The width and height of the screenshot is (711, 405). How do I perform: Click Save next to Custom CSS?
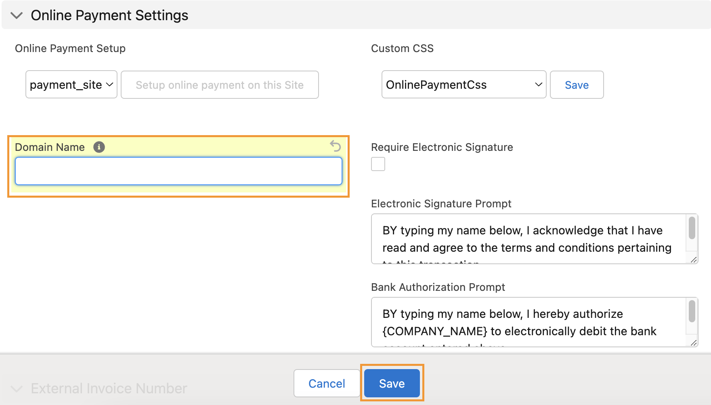pyautogui.click(x=577, y=85)
